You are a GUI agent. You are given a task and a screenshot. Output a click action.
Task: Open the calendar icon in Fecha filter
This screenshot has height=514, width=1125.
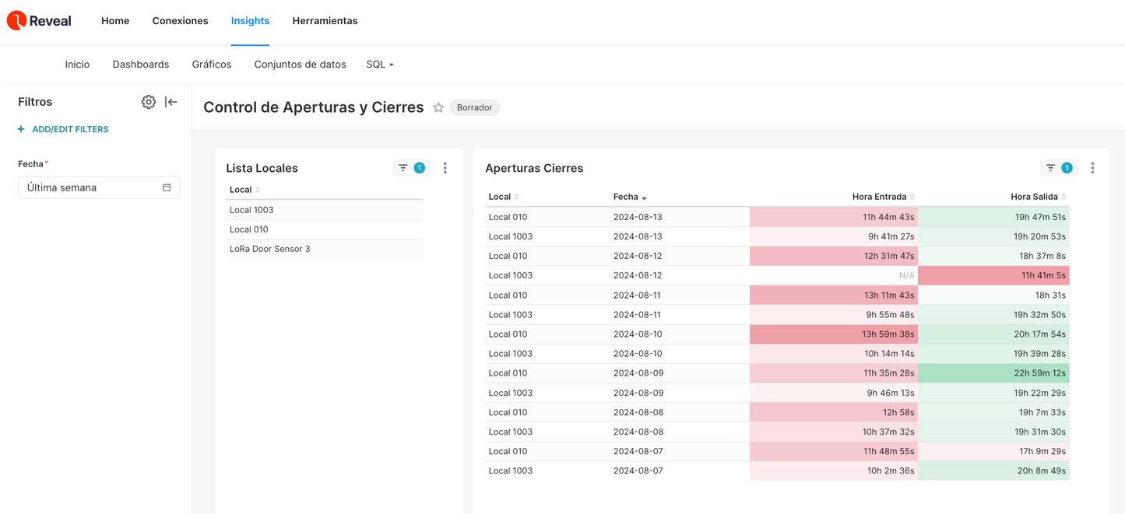167,187
